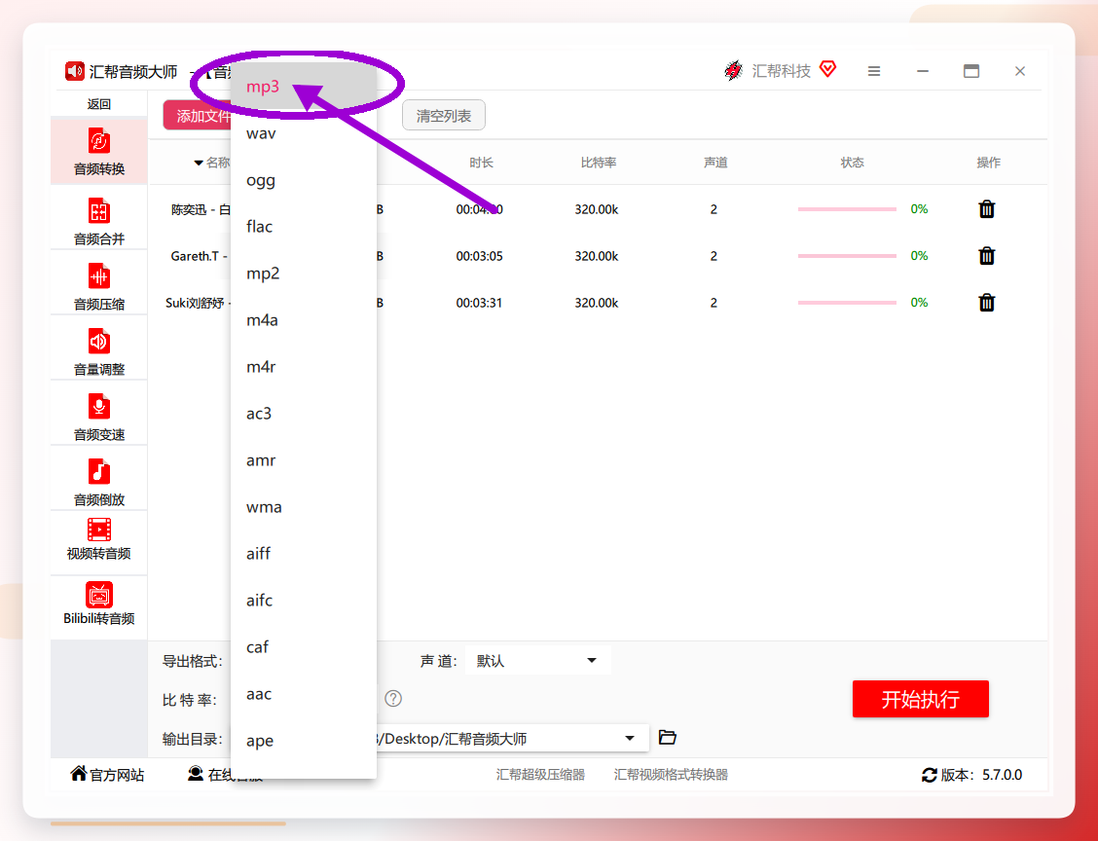Expand the 输出目录 output path dropdown
Screen dimensions: 1098x841
click(630, 738)
